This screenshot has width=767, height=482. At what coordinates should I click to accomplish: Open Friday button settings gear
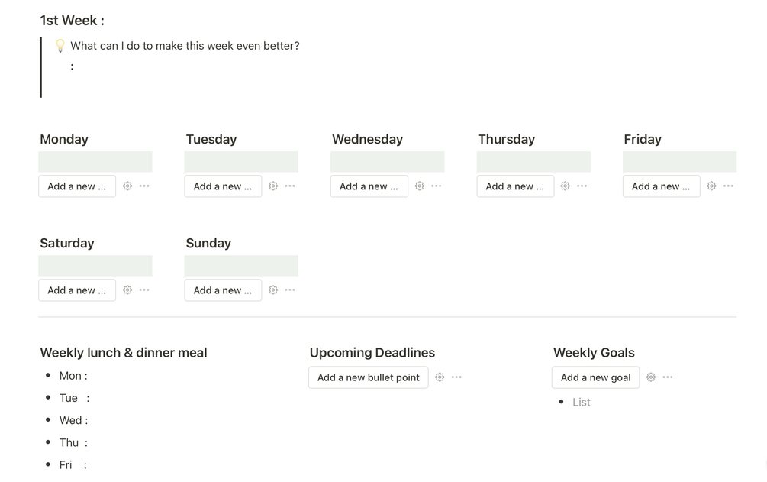pos(711,186)
